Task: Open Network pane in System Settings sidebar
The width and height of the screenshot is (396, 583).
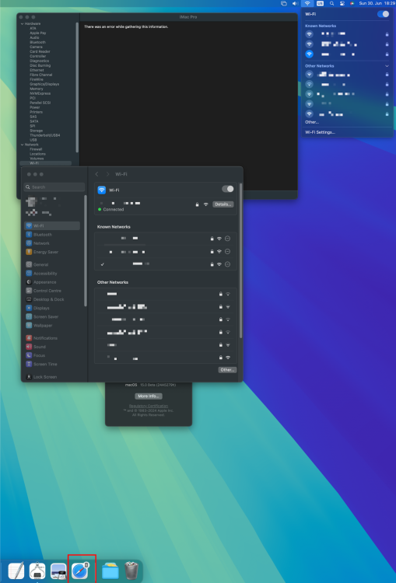Action: [52, 243]
